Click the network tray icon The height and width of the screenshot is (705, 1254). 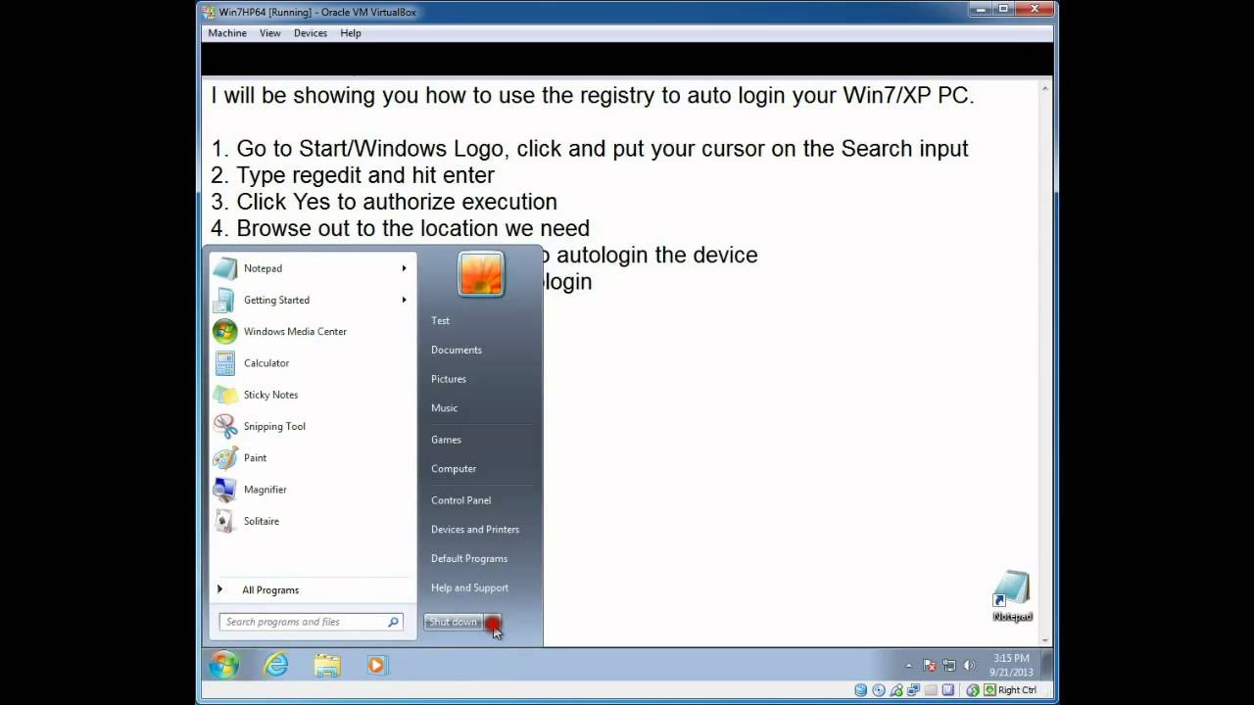coord(950,666)
